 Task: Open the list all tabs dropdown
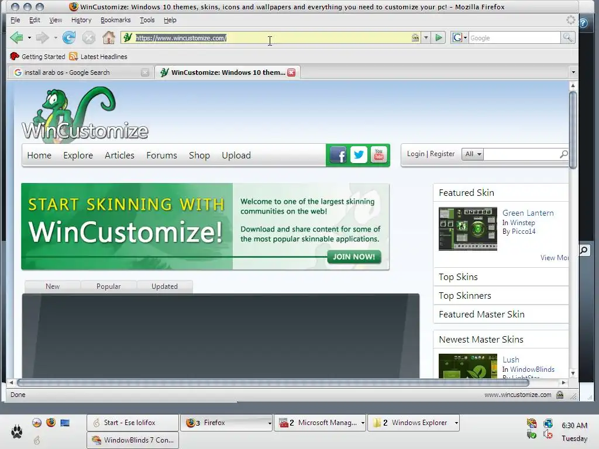[573, 72]
